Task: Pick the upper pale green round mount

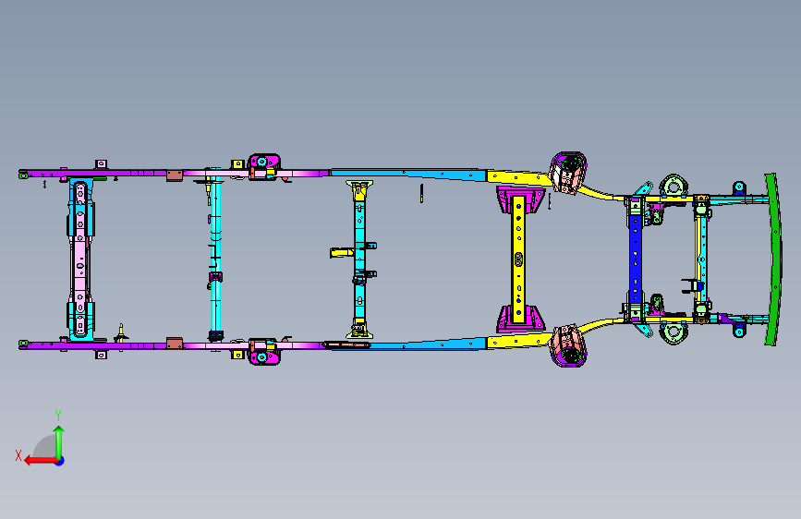Action: click(674, 186)
